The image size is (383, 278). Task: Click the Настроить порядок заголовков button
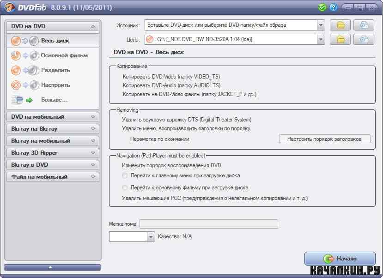325,139
